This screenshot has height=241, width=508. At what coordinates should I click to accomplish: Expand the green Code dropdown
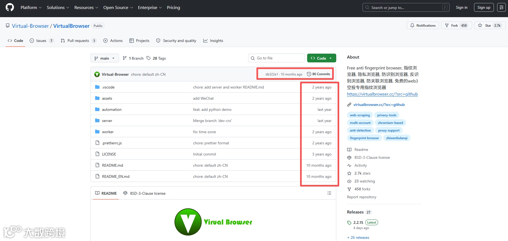point(322,58)
